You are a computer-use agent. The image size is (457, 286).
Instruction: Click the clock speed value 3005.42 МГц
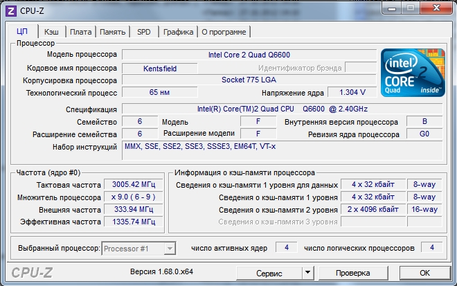coord(134,184)
